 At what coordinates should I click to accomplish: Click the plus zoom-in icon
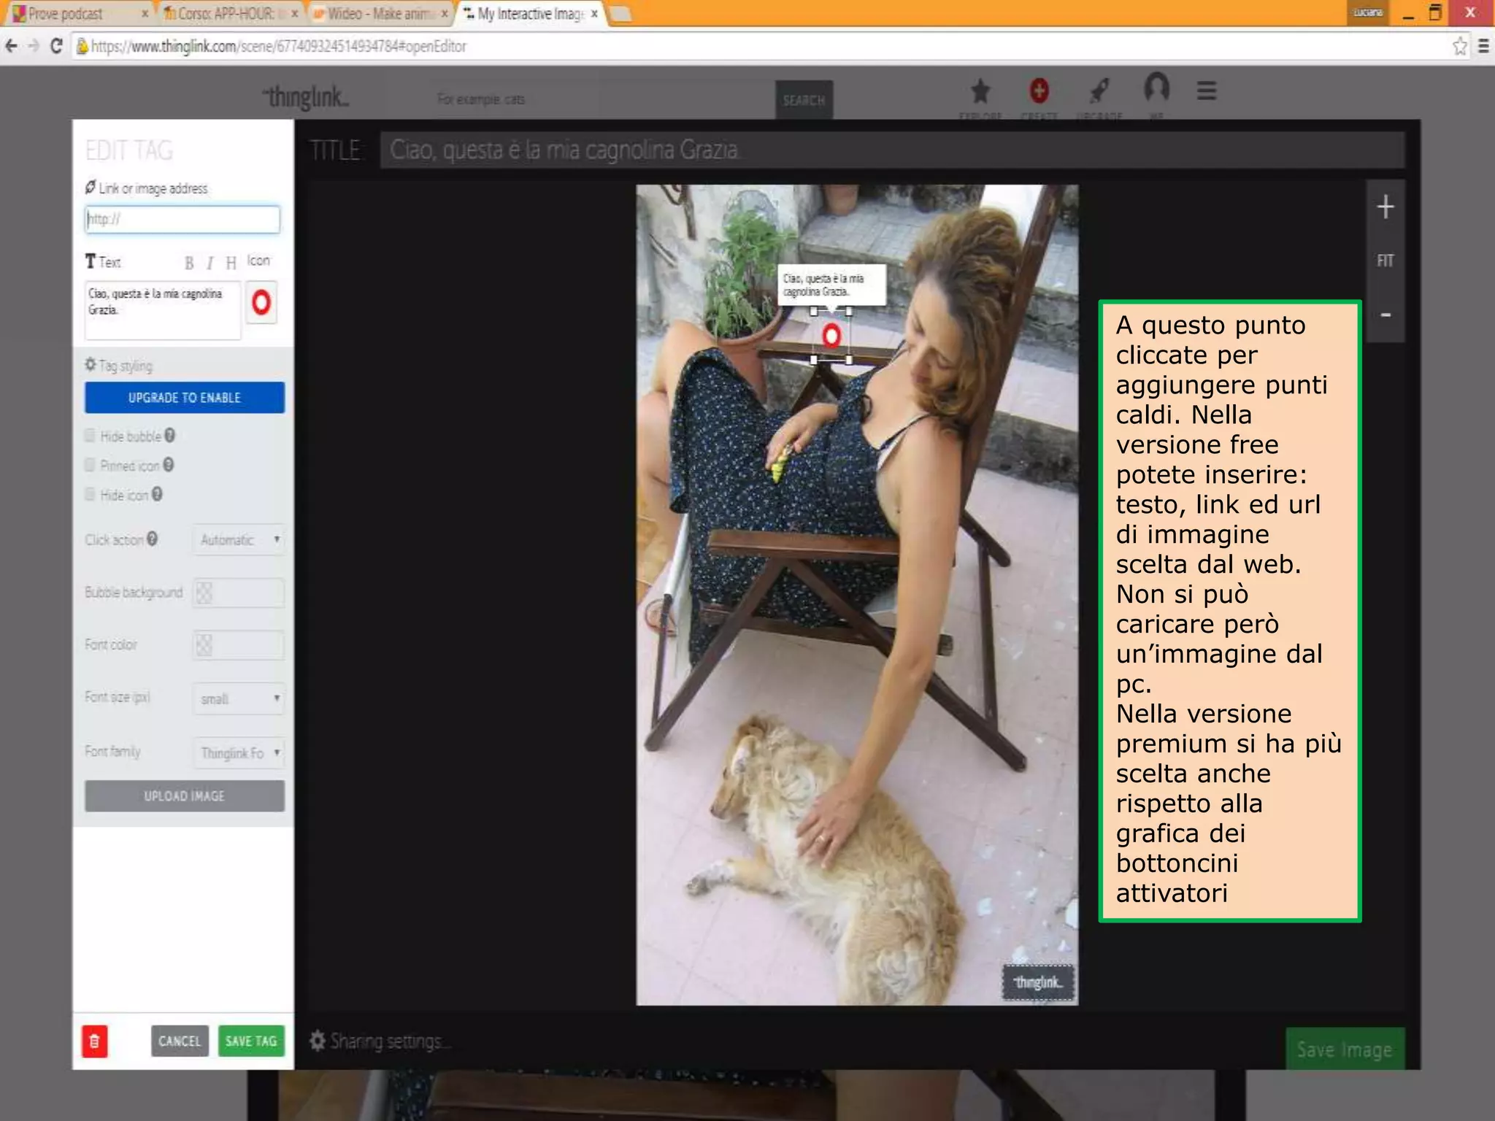coord(1385,208)
